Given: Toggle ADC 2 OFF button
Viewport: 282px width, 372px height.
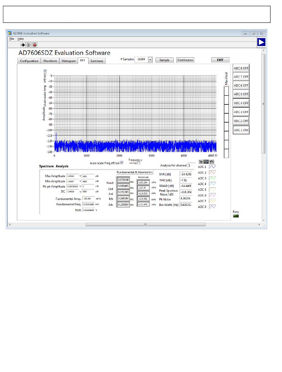Looking at the screenshot, I should [x=241, y=121].
